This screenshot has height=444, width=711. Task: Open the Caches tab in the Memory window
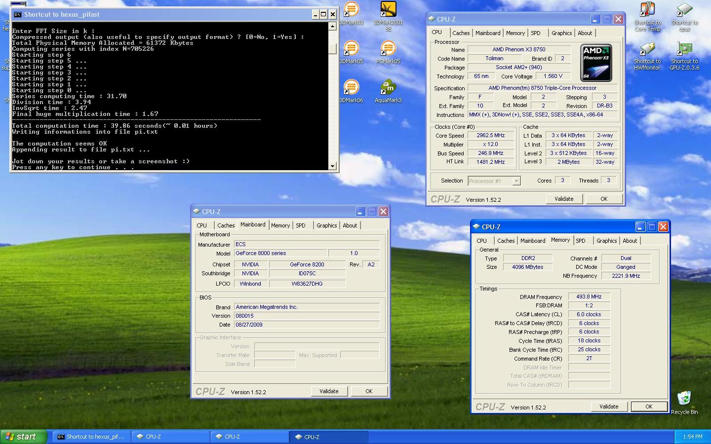tap(506, 241)
